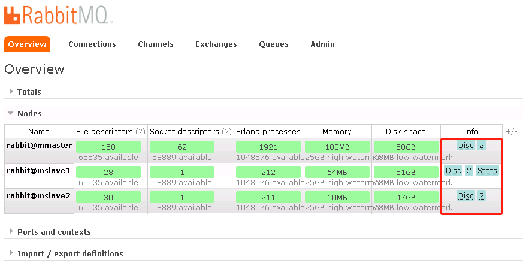Click the RabbitMQ logo
Viewport: 523px width, 269px height.
(x=59, y=14)
